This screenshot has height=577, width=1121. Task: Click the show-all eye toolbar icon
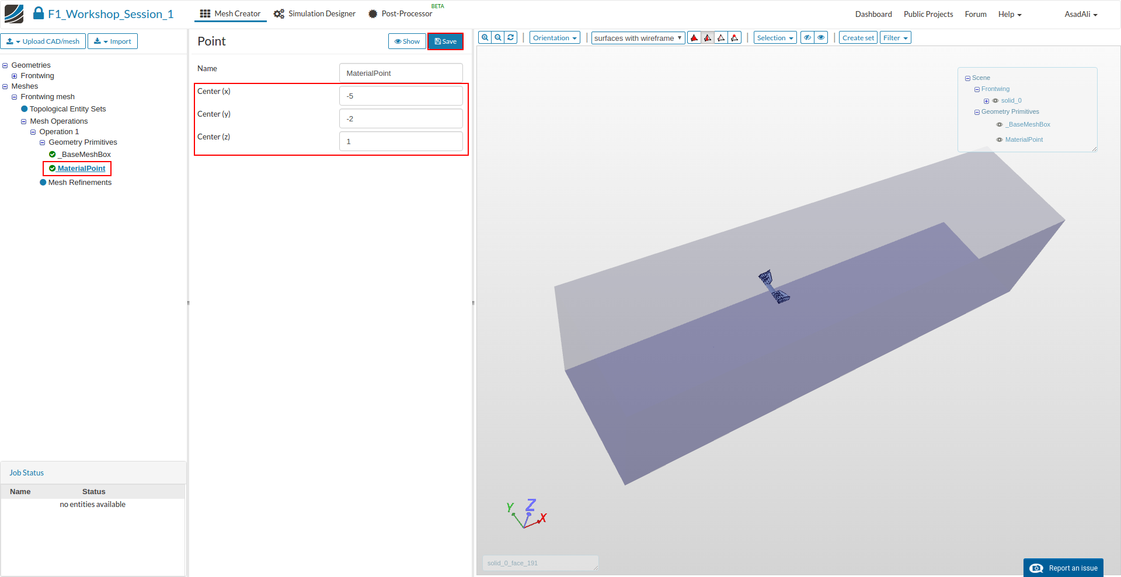(821, 38)
